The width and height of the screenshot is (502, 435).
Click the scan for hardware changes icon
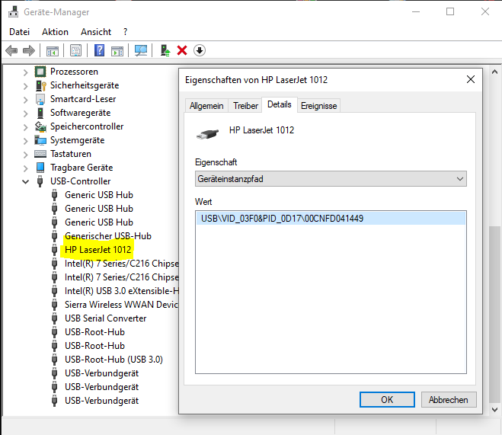[141, 50]
